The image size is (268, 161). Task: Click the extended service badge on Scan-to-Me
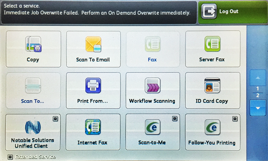point(175,119)
